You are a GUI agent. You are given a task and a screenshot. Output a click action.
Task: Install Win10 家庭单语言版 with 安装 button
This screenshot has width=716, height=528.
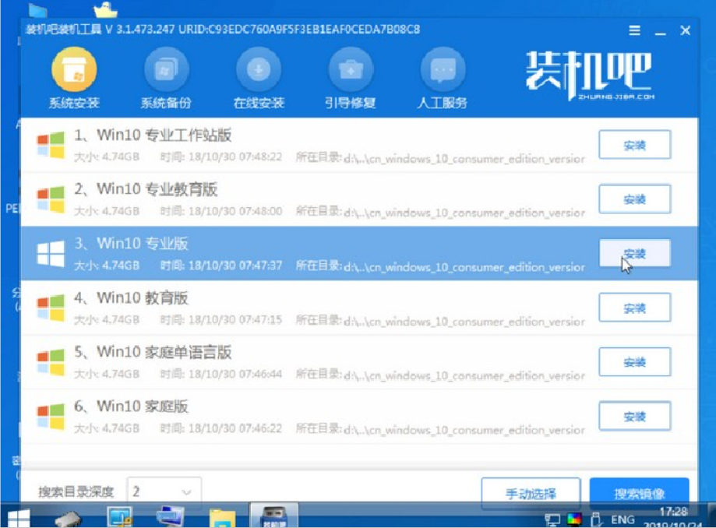tap(634, 362)
